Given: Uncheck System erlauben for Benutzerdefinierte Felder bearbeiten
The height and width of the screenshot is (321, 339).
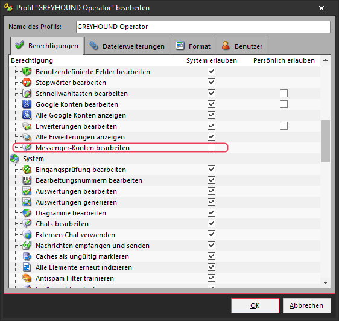Looking at the screenshot, I should point(211,72).
